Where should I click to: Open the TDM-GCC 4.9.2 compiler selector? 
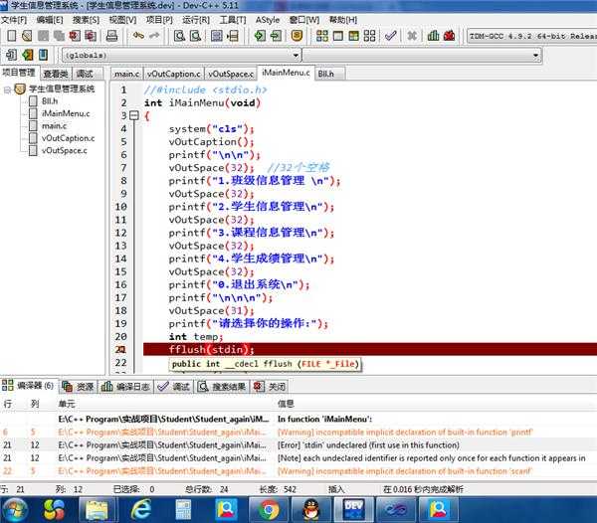[532, 37]
